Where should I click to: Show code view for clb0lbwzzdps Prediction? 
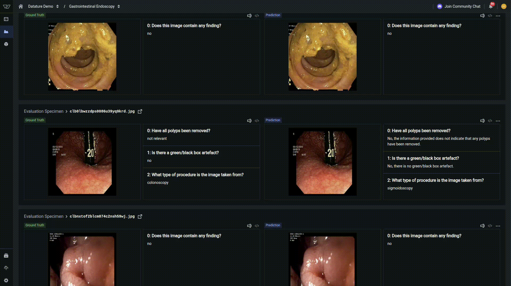490,121
